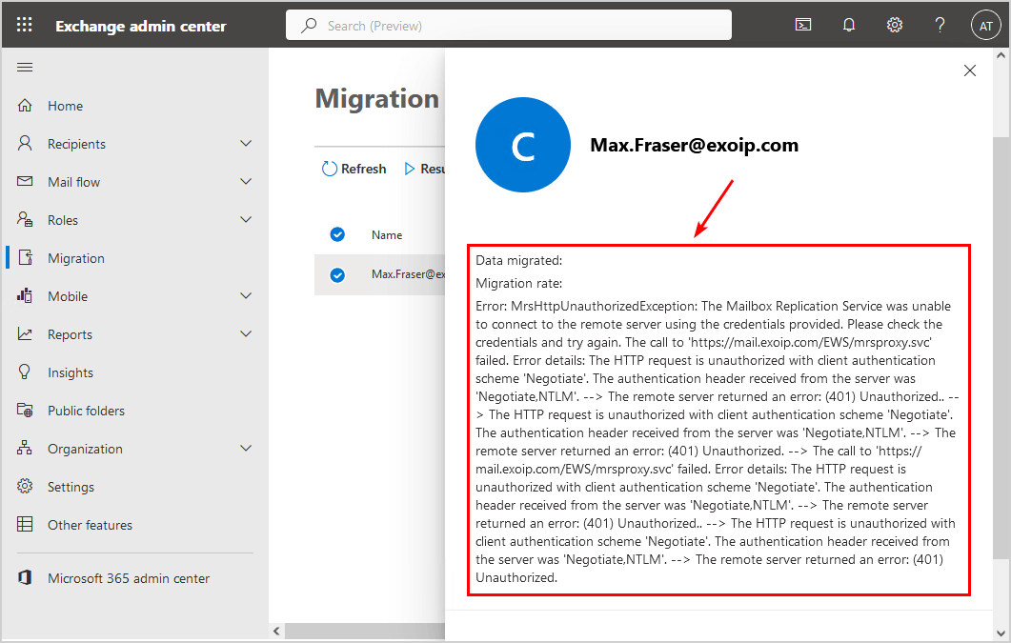Image resolution: width=1011 pixels, height=643 pixels.
Task: Click the Mail flow envelope icon
Action: point(25,181)
